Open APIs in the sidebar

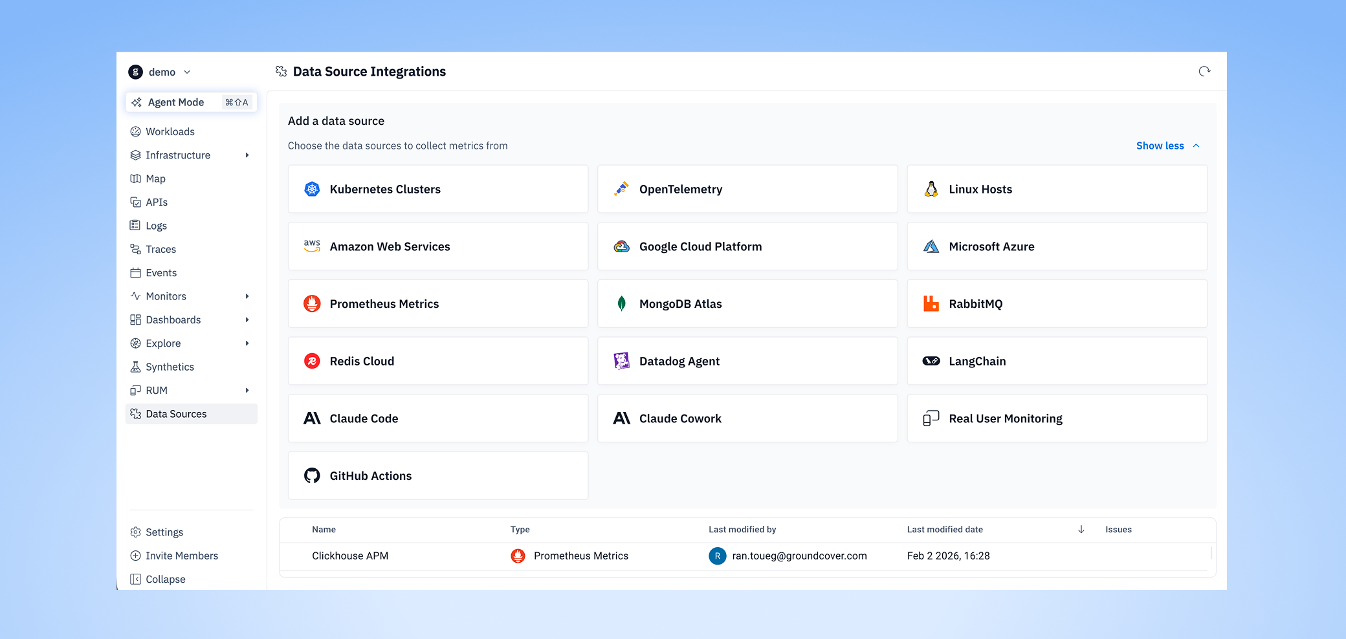click(192, 202)
